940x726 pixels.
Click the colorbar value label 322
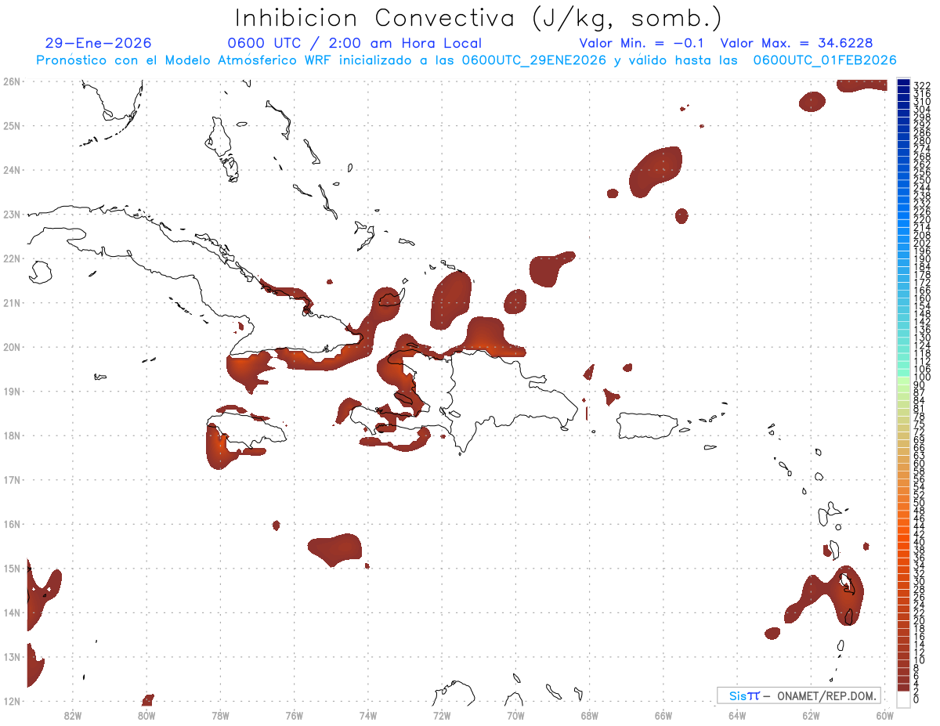922,85
